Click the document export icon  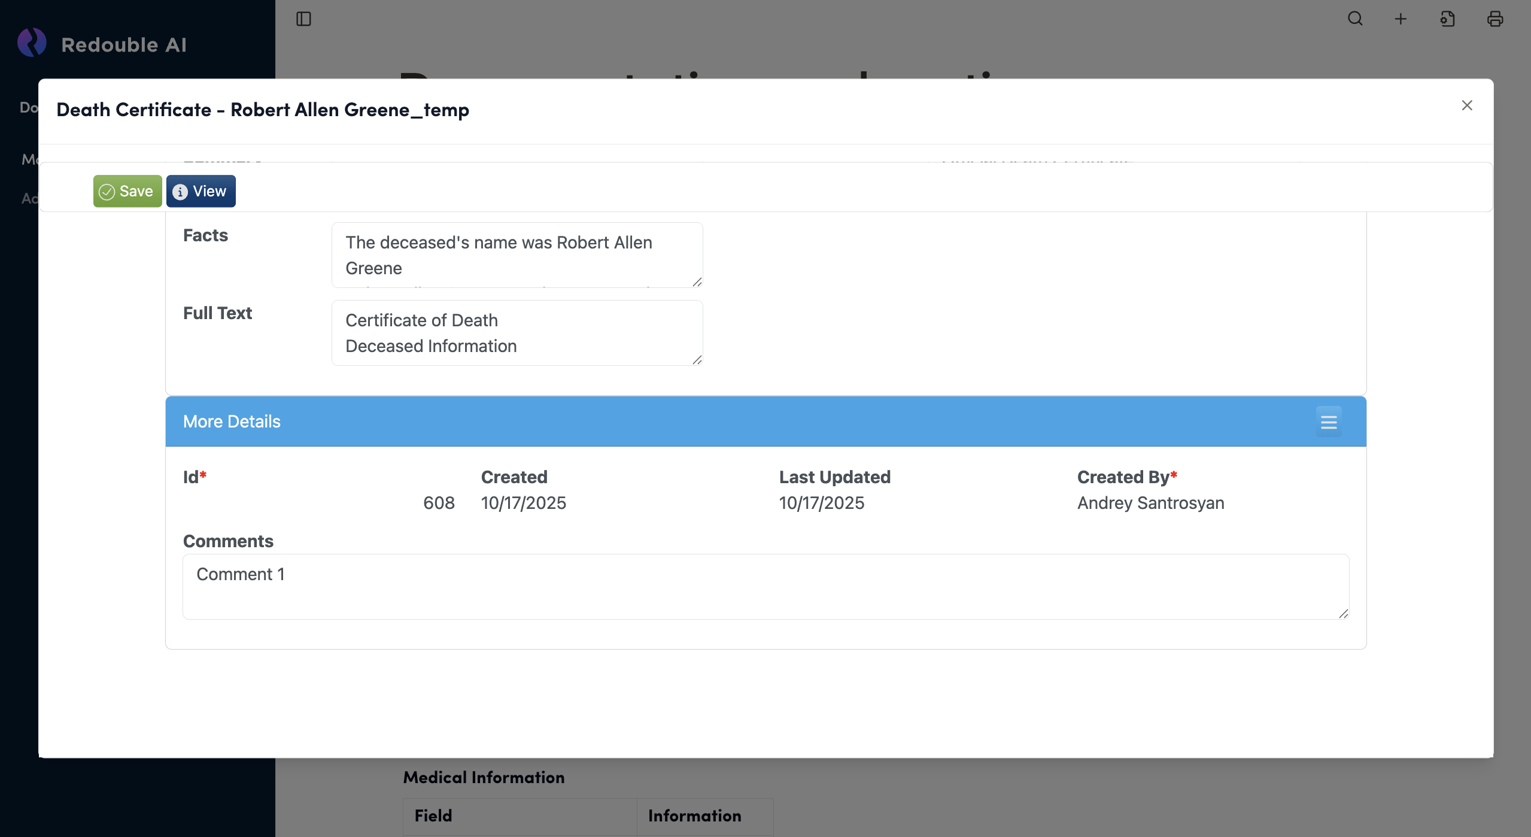click(1447, 19)
